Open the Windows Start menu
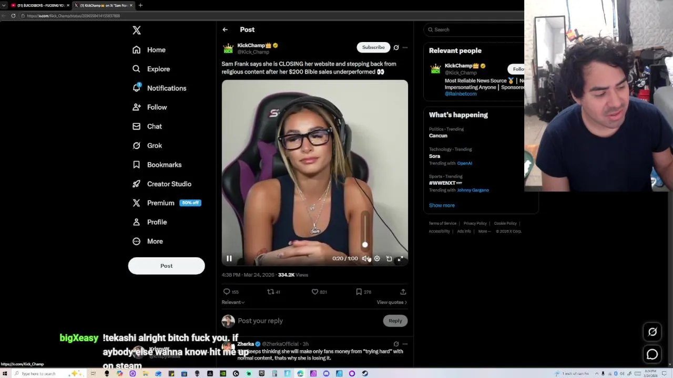The height and width of the screenshot is (378, 673). [x=5, y=374]
